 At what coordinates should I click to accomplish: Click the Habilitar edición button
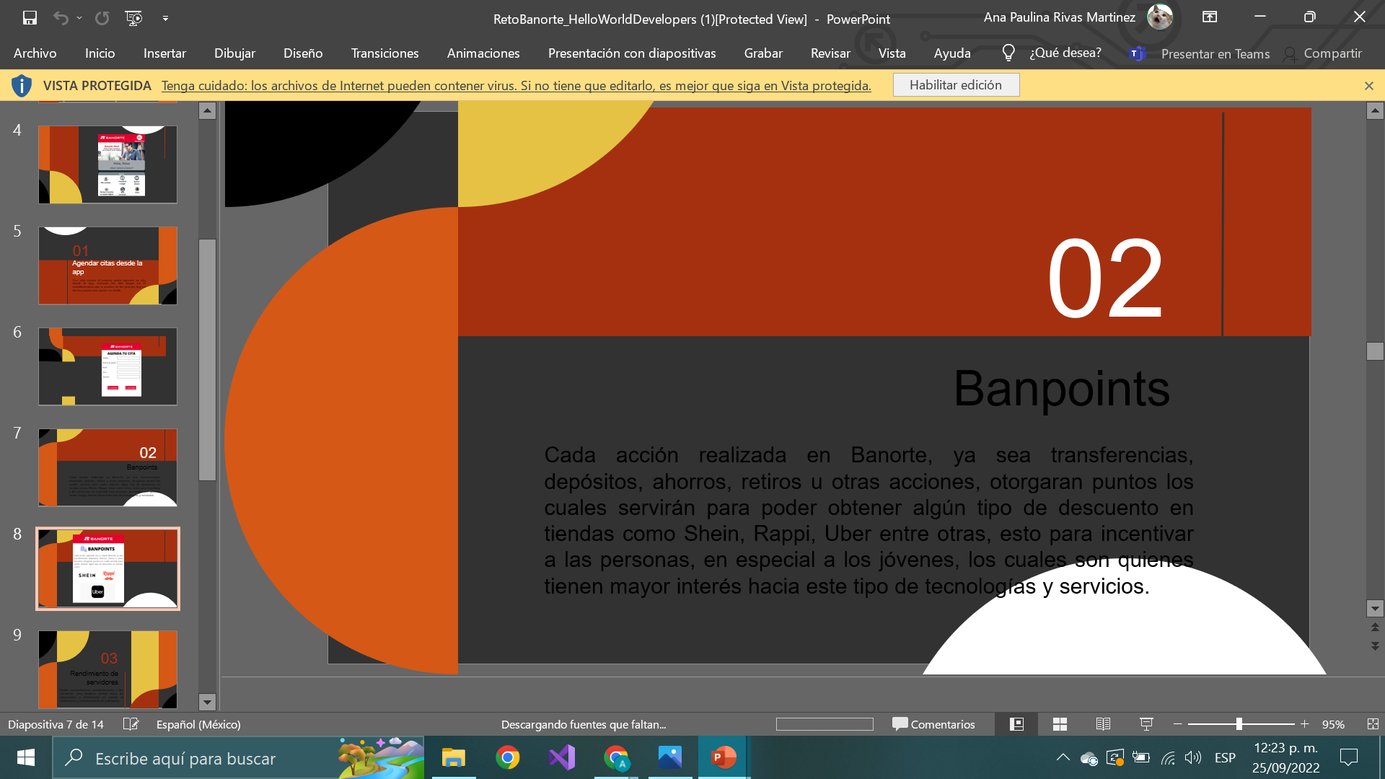pyautogui.click(x=955, y=85)
